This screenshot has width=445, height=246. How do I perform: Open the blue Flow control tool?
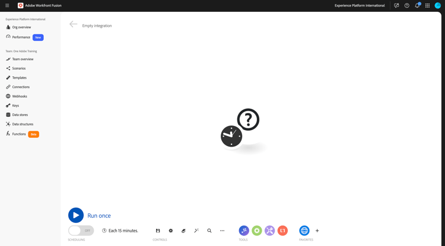pos(244,231)
